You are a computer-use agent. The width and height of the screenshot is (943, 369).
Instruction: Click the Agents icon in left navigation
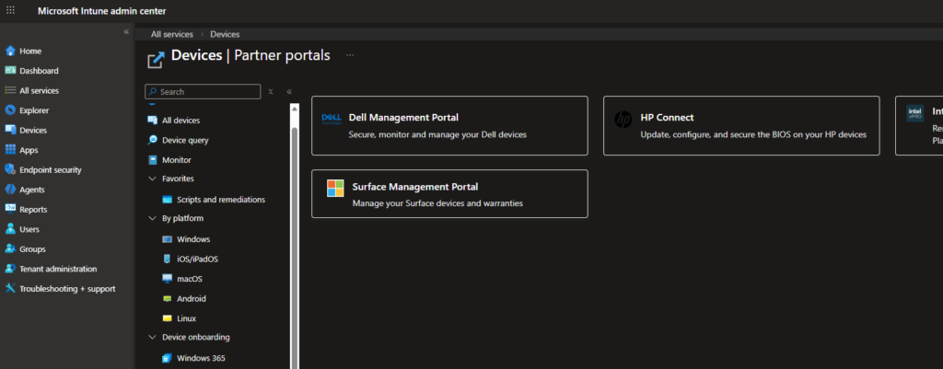10,190
